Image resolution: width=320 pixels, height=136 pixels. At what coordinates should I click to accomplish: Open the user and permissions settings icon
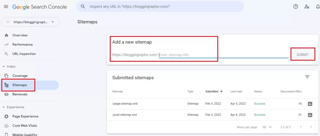point(307,7)
